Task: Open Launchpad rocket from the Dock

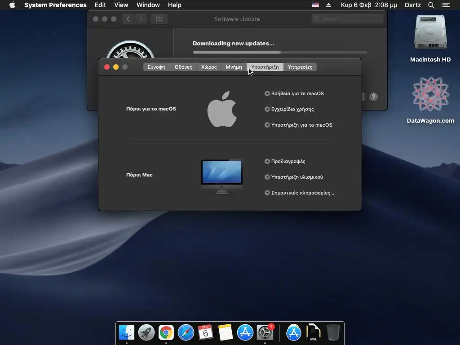Action: click(x=146, y=332)
